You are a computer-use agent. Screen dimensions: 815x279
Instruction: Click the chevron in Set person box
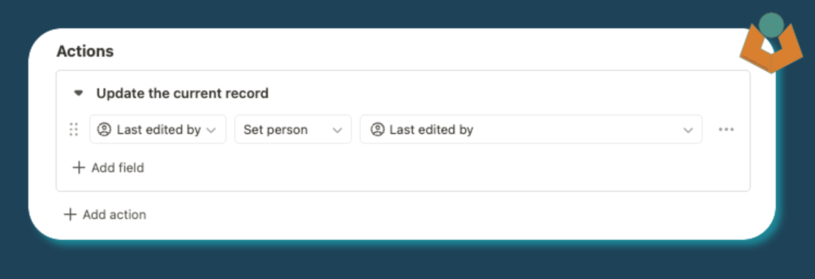coord(337,130)
